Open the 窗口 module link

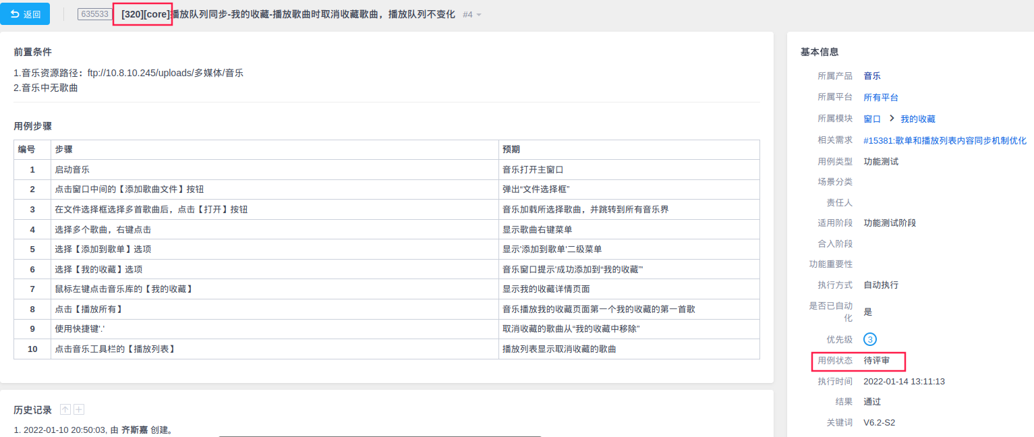(872, 119)
